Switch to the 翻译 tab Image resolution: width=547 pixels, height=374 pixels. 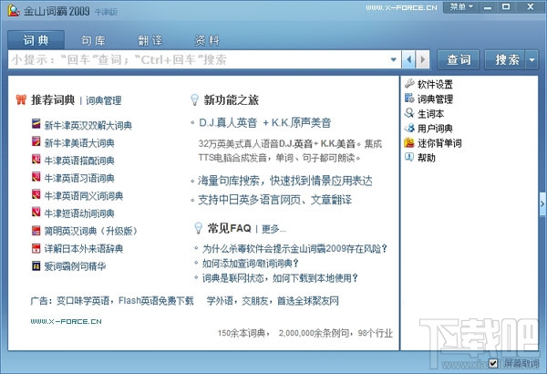pyautogui.click(x=150, y=40)
